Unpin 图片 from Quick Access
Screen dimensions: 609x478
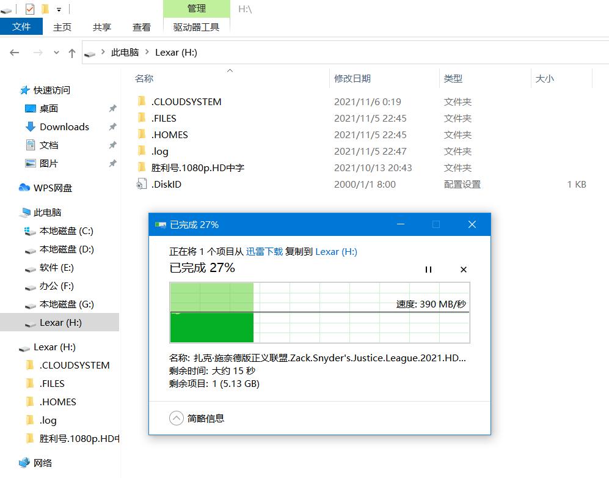coord(112,163)
